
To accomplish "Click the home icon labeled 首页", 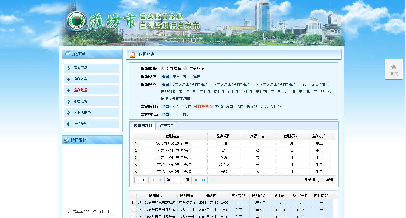I will click(394, 67).
